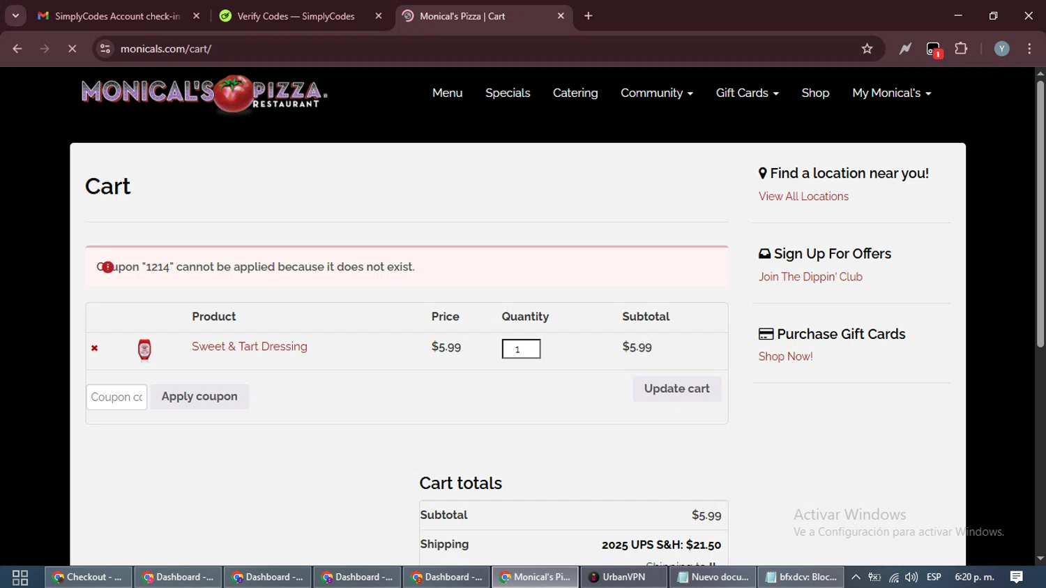The height and width of the screenshot is (588, 1046).
Task: Click the ESP language indicator
Action: (x=934, y=578)
